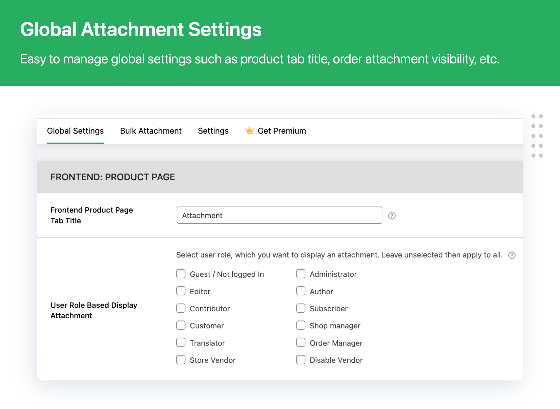Select the Translator checkbox

pyautogui.click(x=181, y=342)
